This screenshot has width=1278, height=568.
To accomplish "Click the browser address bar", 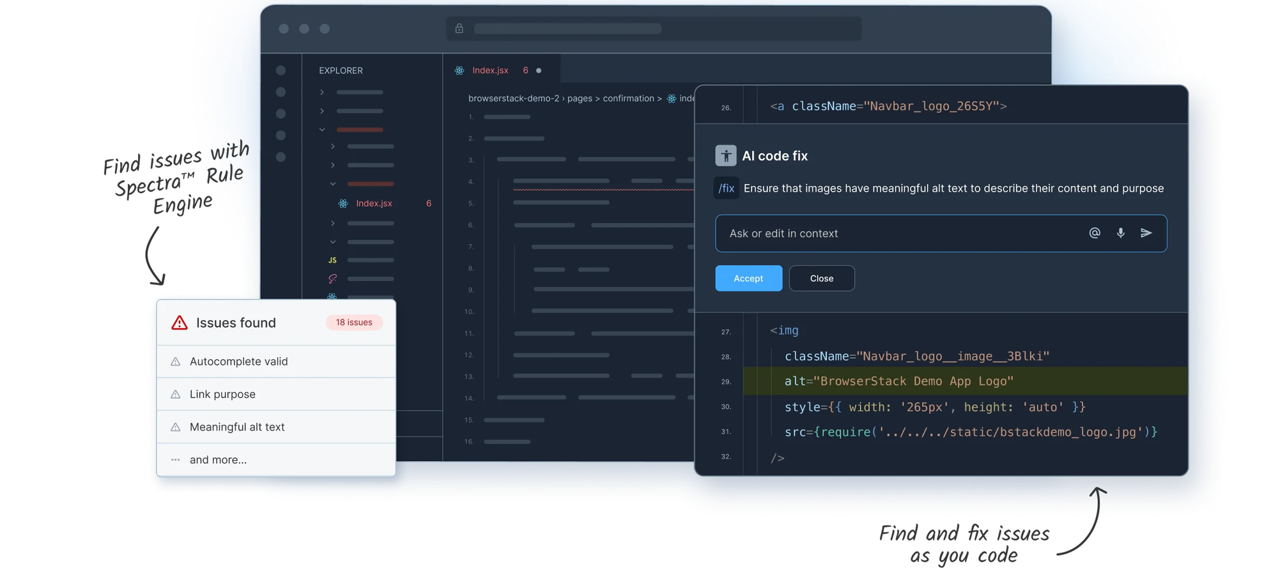I will [x=653, y=29].
